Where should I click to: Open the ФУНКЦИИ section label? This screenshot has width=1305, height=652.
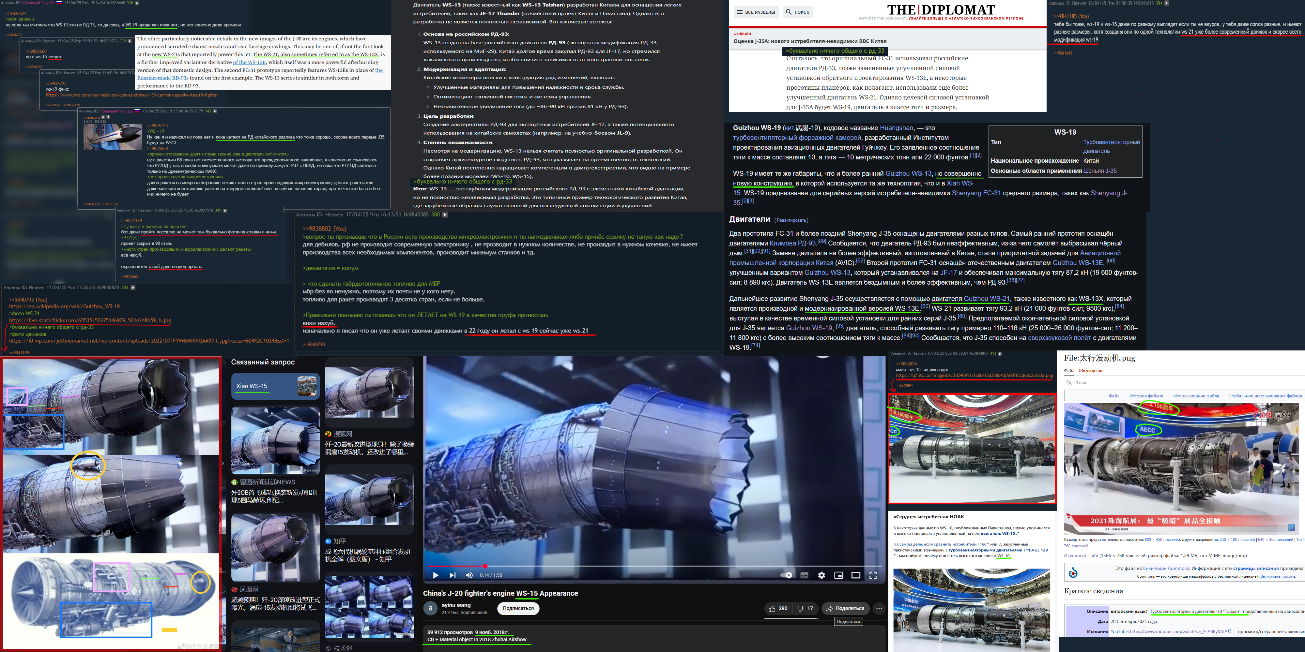point(742,33)
